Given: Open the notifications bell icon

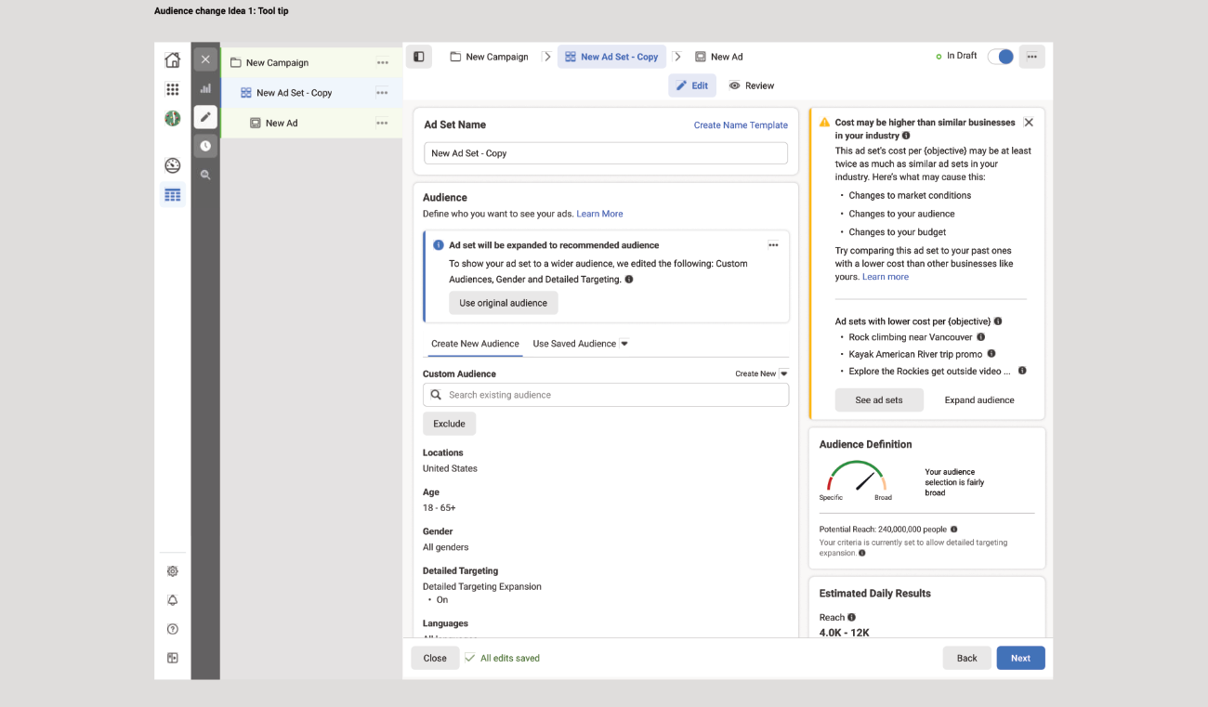Looking at the screenshot, I should 172,600.
